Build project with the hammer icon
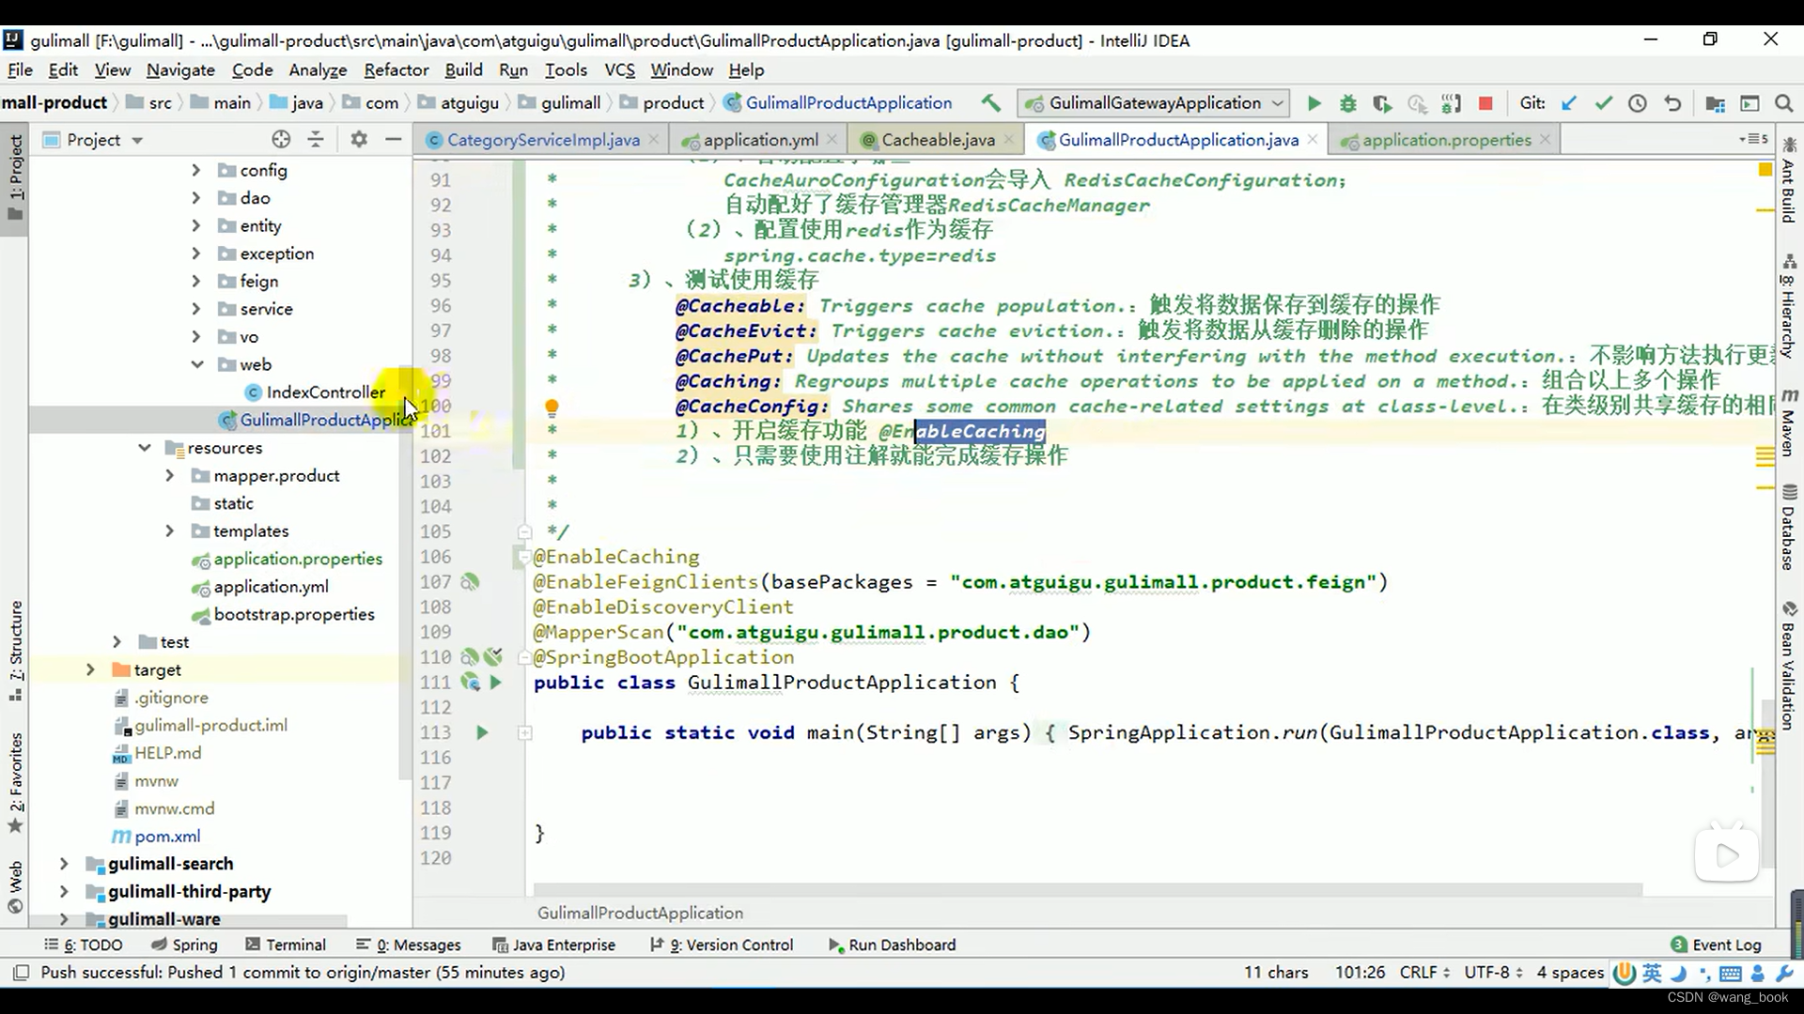 pyautogui.click(x=990, y=103)
